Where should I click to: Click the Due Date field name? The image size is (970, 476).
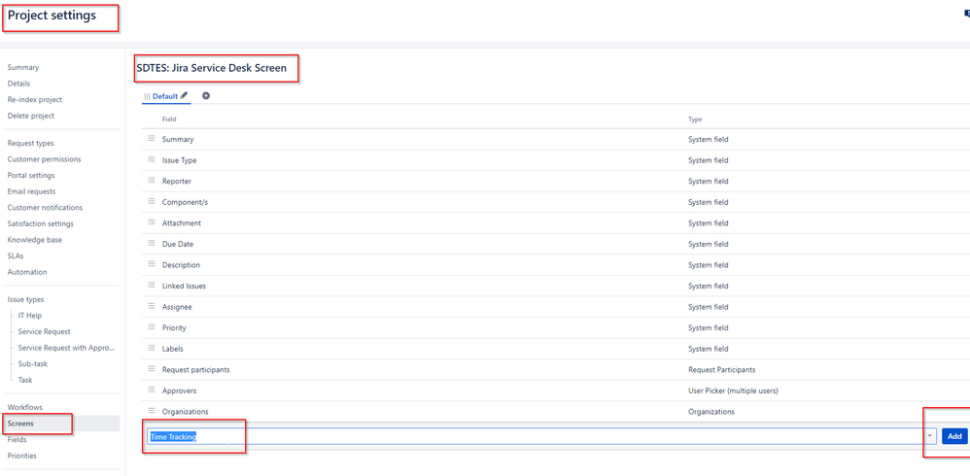point(178,244)
